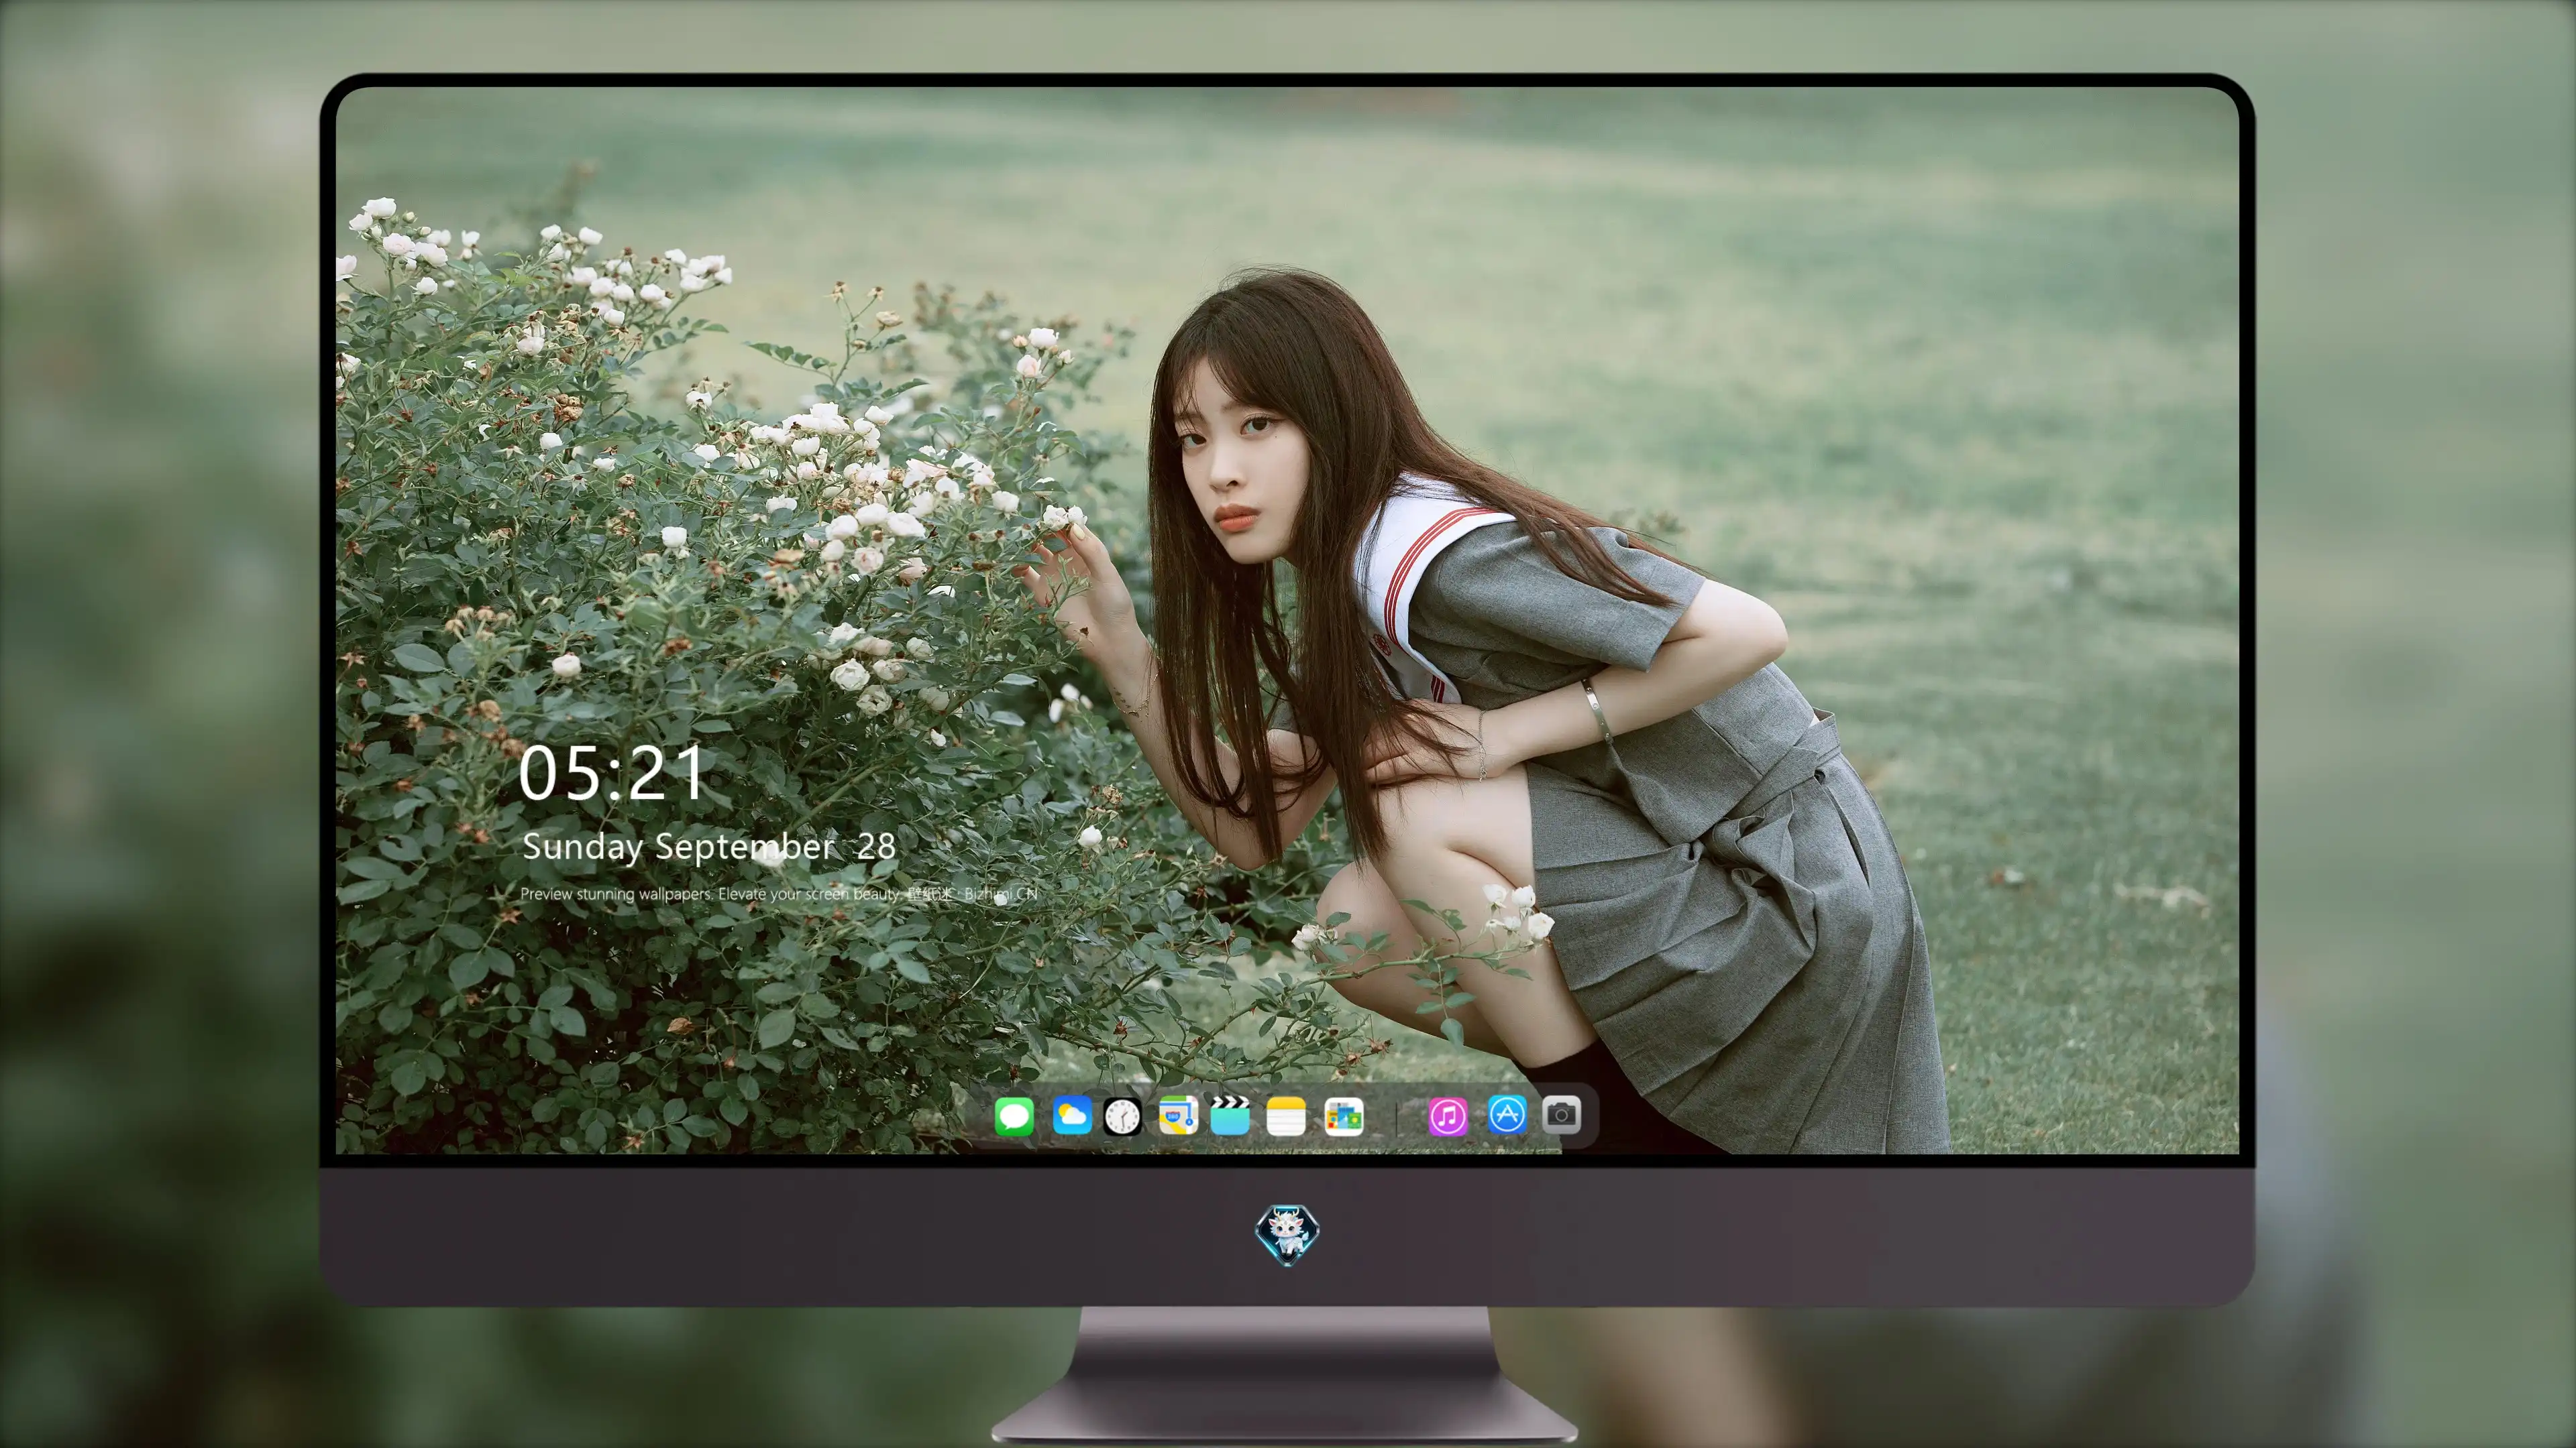Click the Preview stunning wallpapers tagline
2576x1448 pixels.
[x=779, y=894]
